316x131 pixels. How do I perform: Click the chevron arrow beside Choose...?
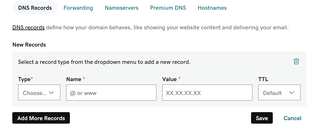click(51, 93)
